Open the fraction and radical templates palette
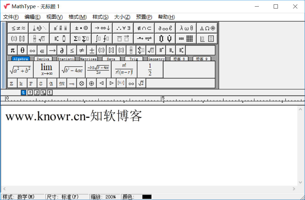305x200 pixels. (x=39, y=38)
